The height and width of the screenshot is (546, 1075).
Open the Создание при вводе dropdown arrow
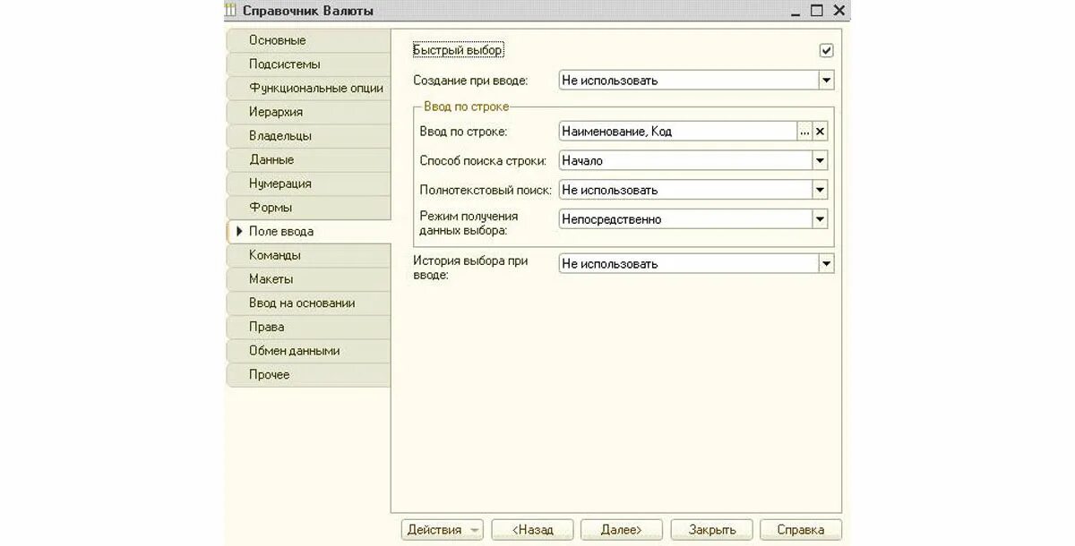(x=826, y=81)
